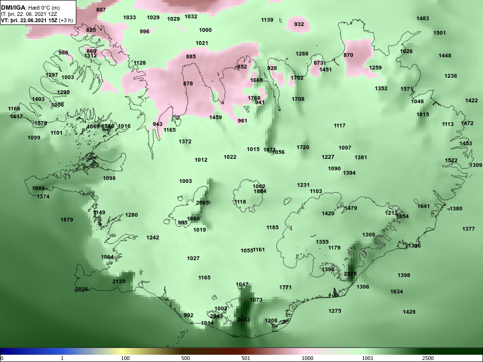This screenshot has height=362, width=483.
Task: Select the 1771 value label
Action: (285, 287)
